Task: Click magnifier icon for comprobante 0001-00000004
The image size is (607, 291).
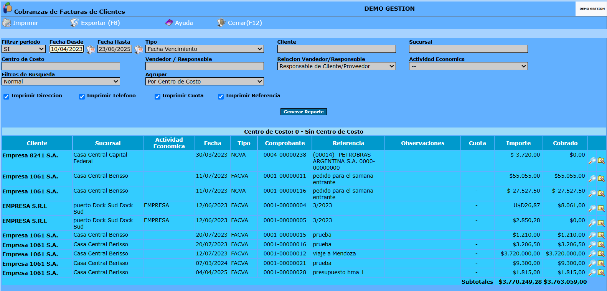Action: point(592,208)
